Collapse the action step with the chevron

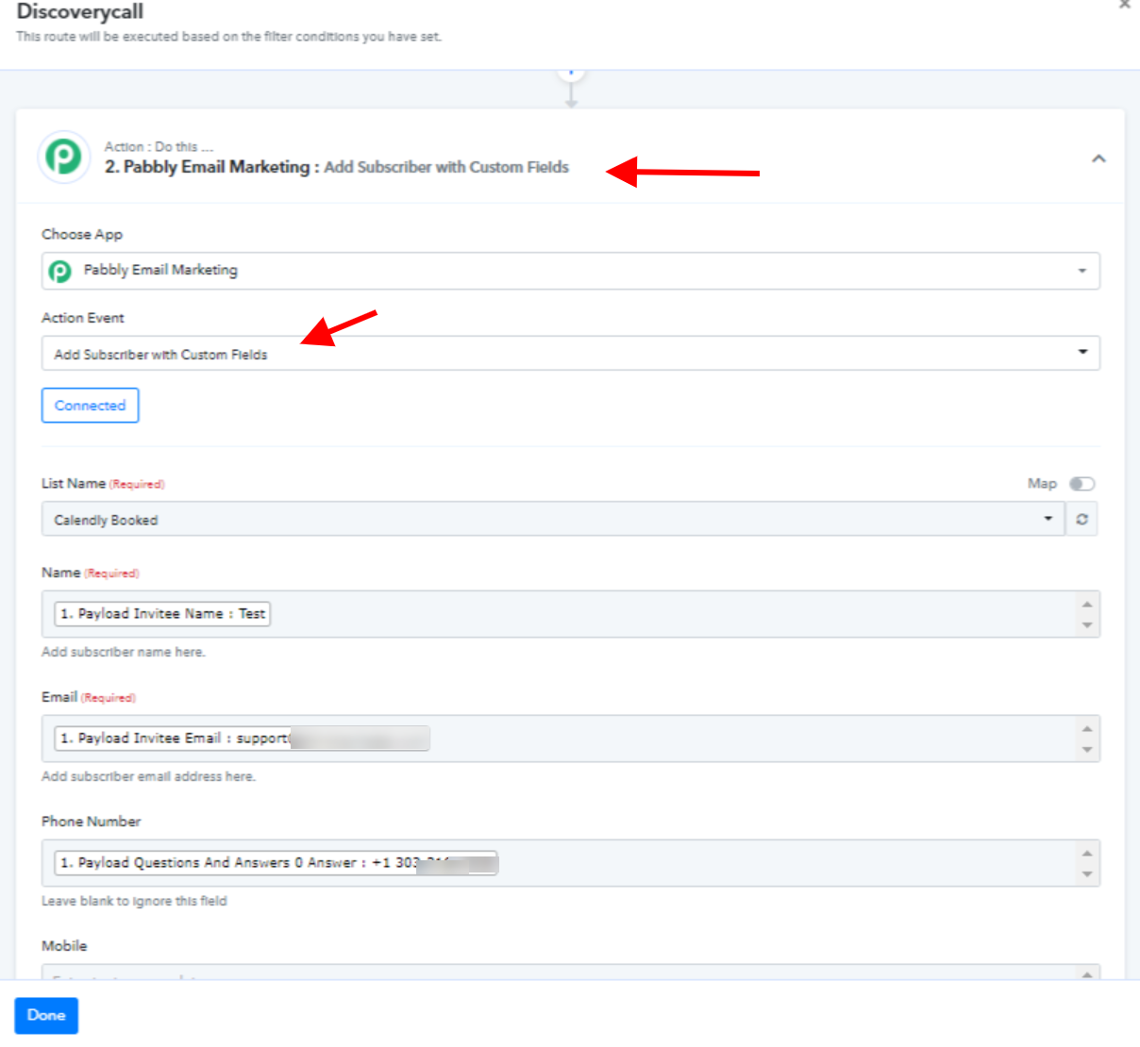click(1098, 158)
